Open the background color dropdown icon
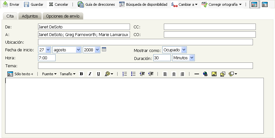 (x=233, y=74)
